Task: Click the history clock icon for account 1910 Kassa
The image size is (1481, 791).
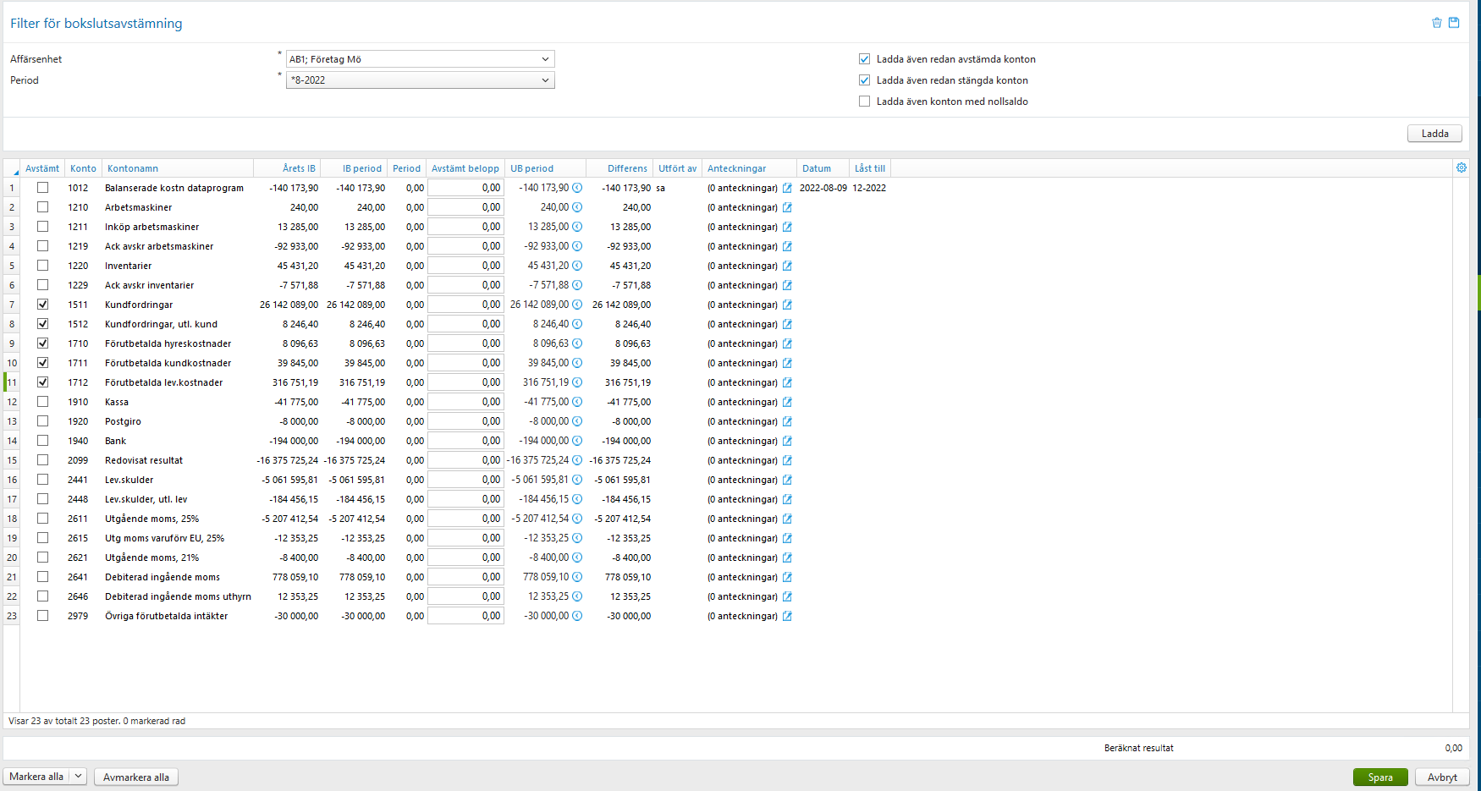Action: [577, 402]
